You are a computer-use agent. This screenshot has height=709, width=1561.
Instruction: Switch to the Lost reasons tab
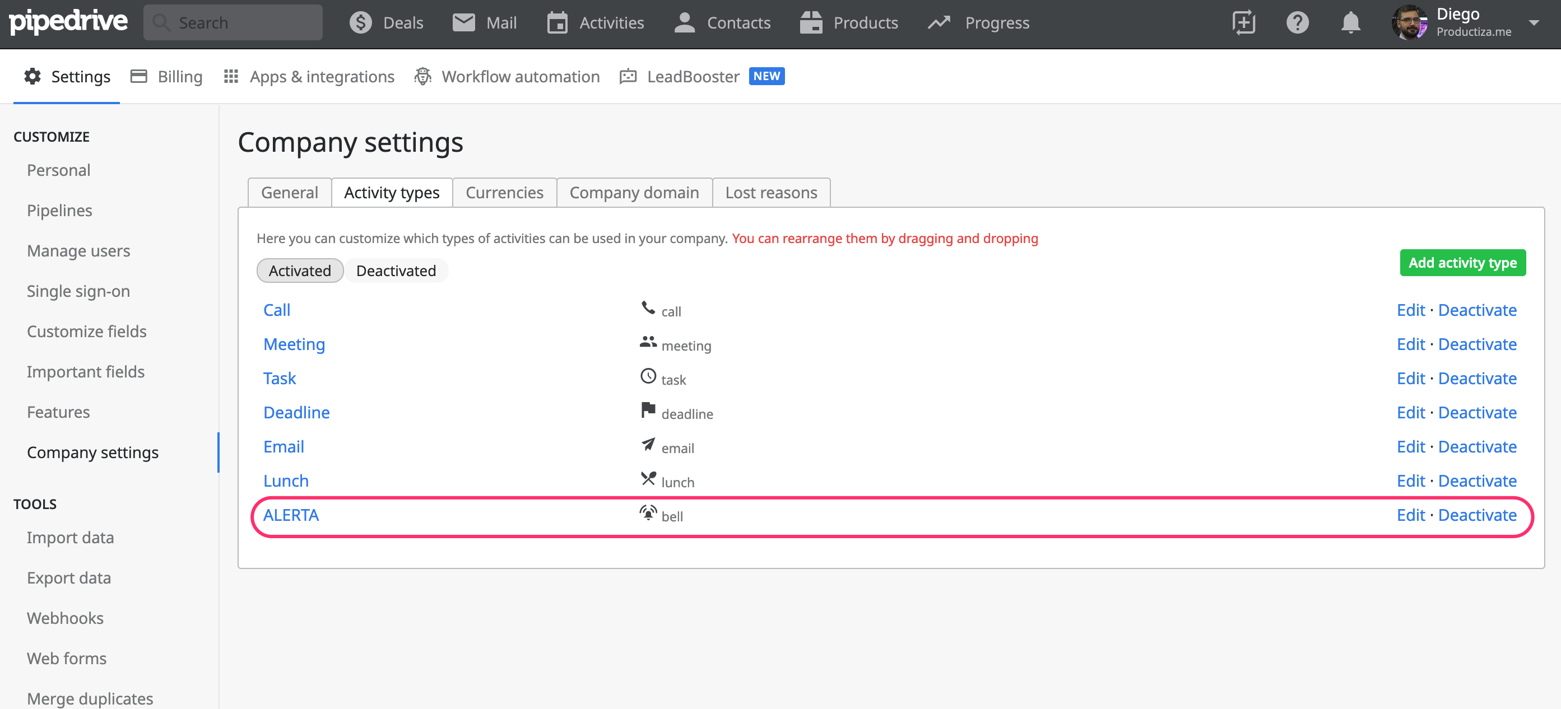point(771,193)
